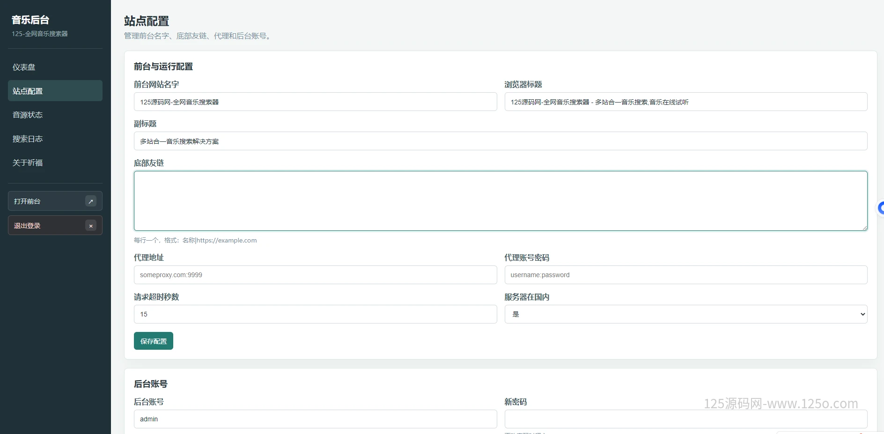Open the 关于祈福 page
Image resolution: width=884 pixels, height=434 pixels.
55,162
